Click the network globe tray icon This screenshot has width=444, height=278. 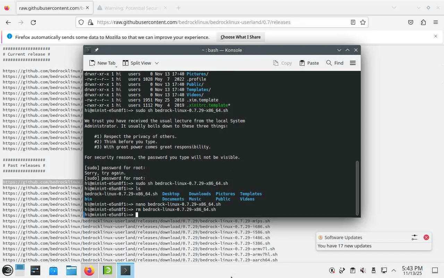(342, 270)
